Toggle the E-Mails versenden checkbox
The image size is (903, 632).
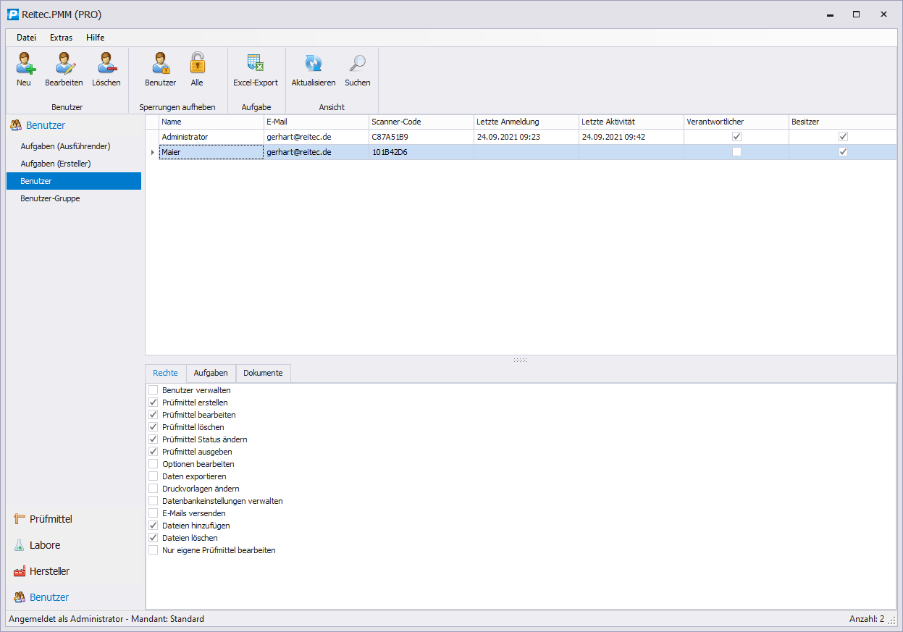click(x=153, y=513)
